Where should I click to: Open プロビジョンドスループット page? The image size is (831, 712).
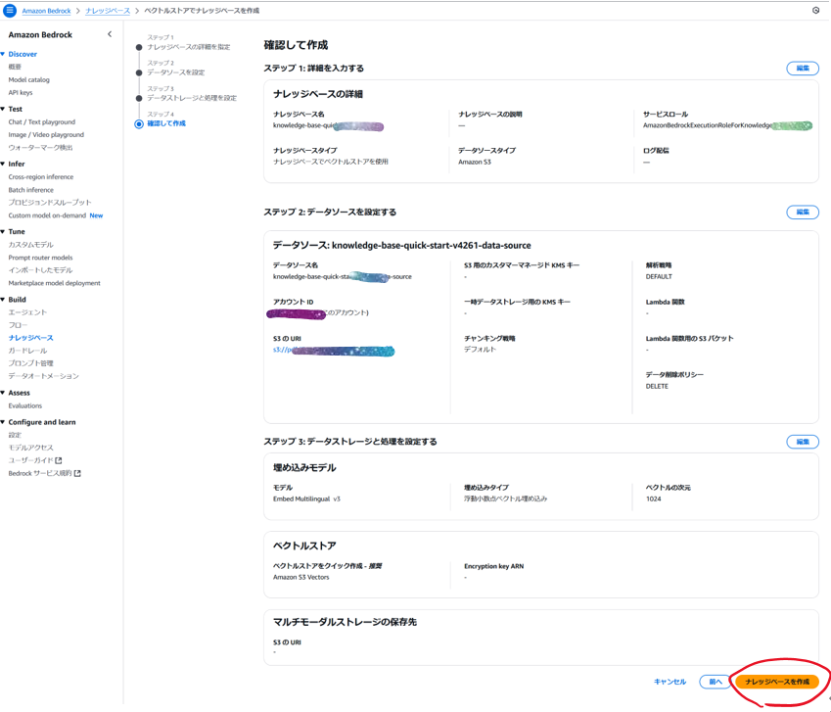pos(50,203)
